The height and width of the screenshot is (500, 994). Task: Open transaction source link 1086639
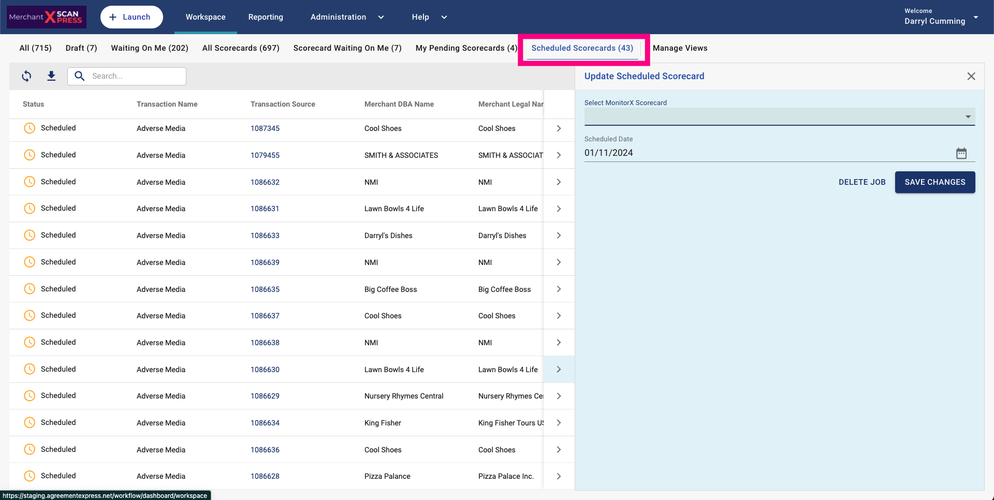pos(265,262)
